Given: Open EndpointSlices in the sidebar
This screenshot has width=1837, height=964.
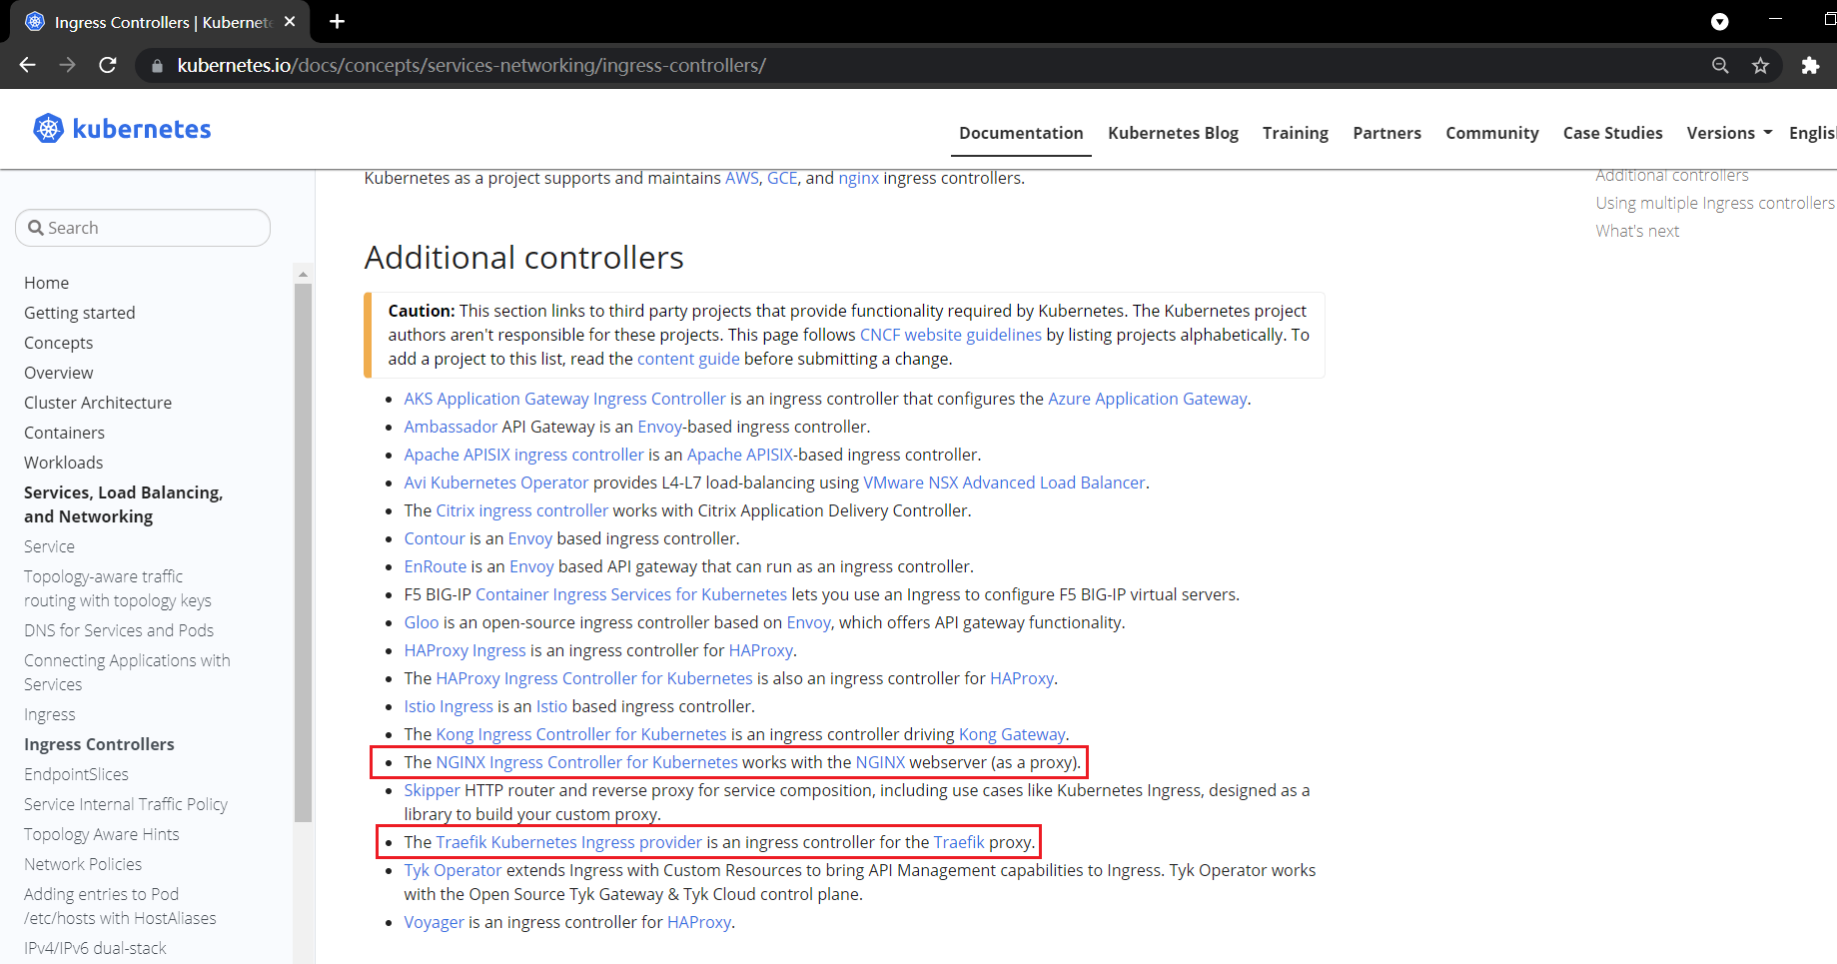Looking at the screenshot, I should (76, 774).
